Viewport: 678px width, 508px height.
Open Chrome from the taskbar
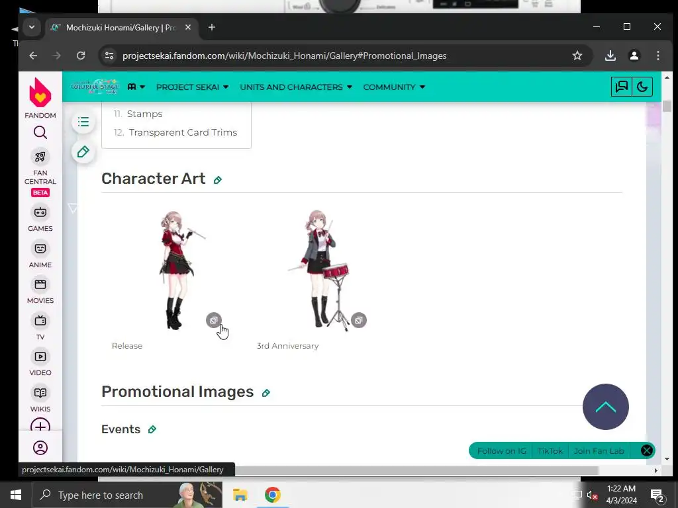point(272,495)
